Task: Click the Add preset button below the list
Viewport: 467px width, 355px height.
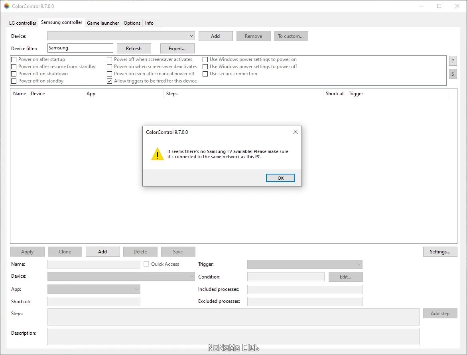Action: click(102, 251)
